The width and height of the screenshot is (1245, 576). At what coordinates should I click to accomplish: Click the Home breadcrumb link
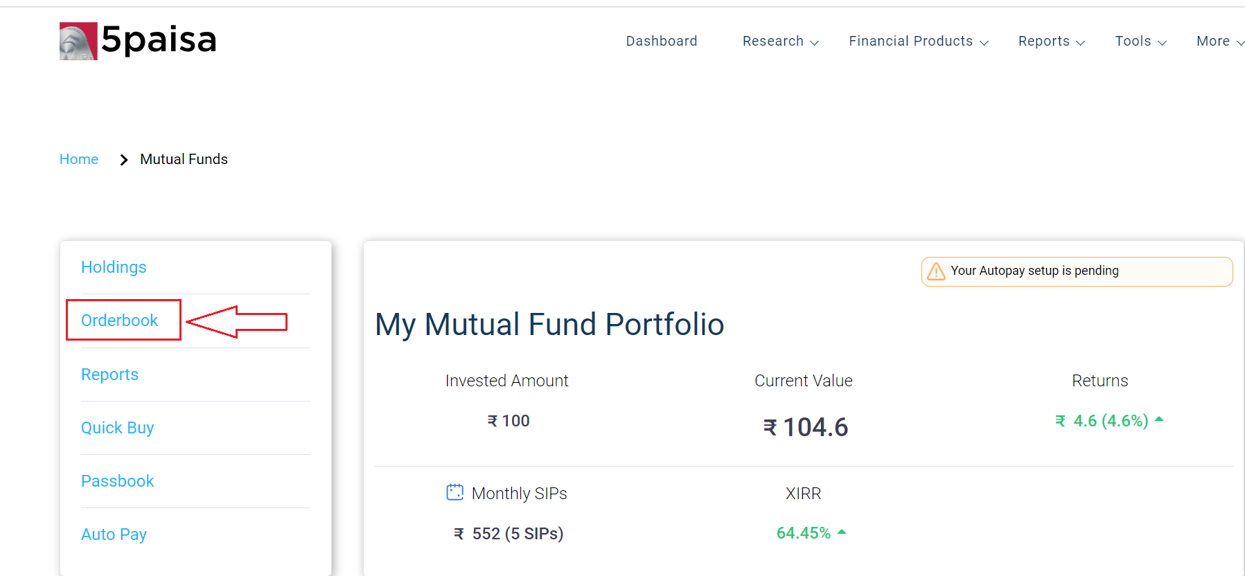coord(79,159)
